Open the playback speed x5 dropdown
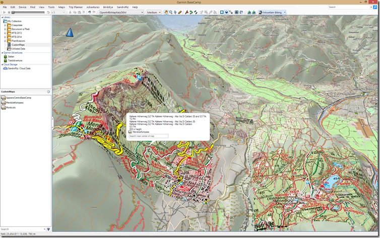Viewport: 380px width, 238px height. (58, 12)
